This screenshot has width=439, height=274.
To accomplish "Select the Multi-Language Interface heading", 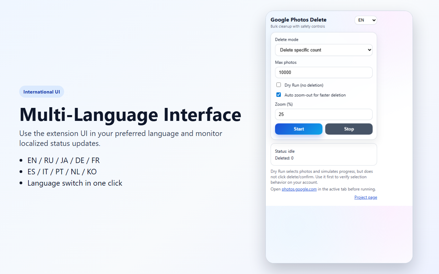I will pos(130,114).
